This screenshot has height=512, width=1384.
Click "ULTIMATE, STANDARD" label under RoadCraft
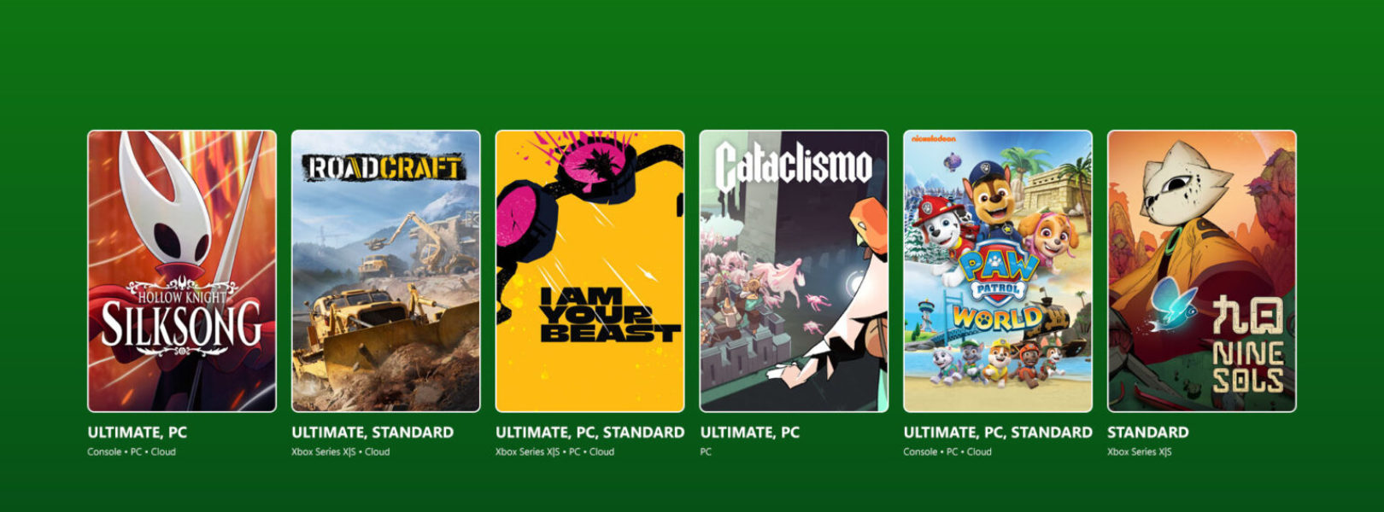click(x=372, y=433)
